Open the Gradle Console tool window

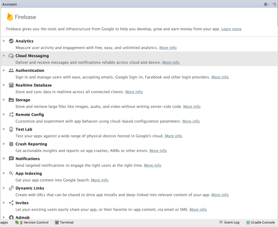click(x=261, y=222)
